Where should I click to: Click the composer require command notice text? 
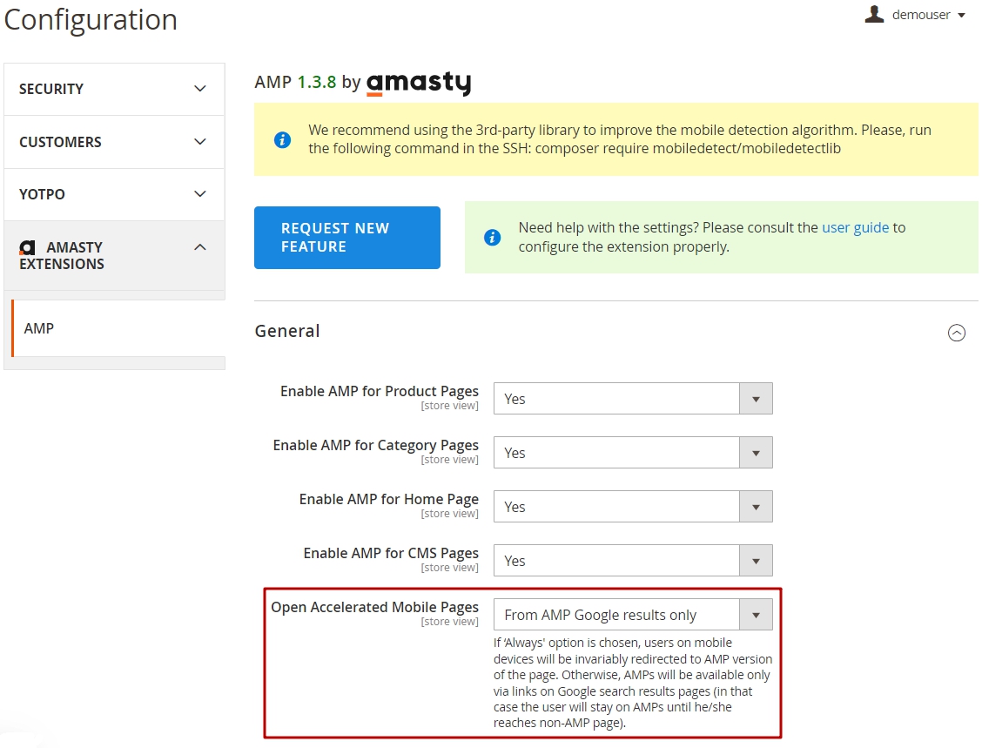pyautogui.click(x=620, y=139)
